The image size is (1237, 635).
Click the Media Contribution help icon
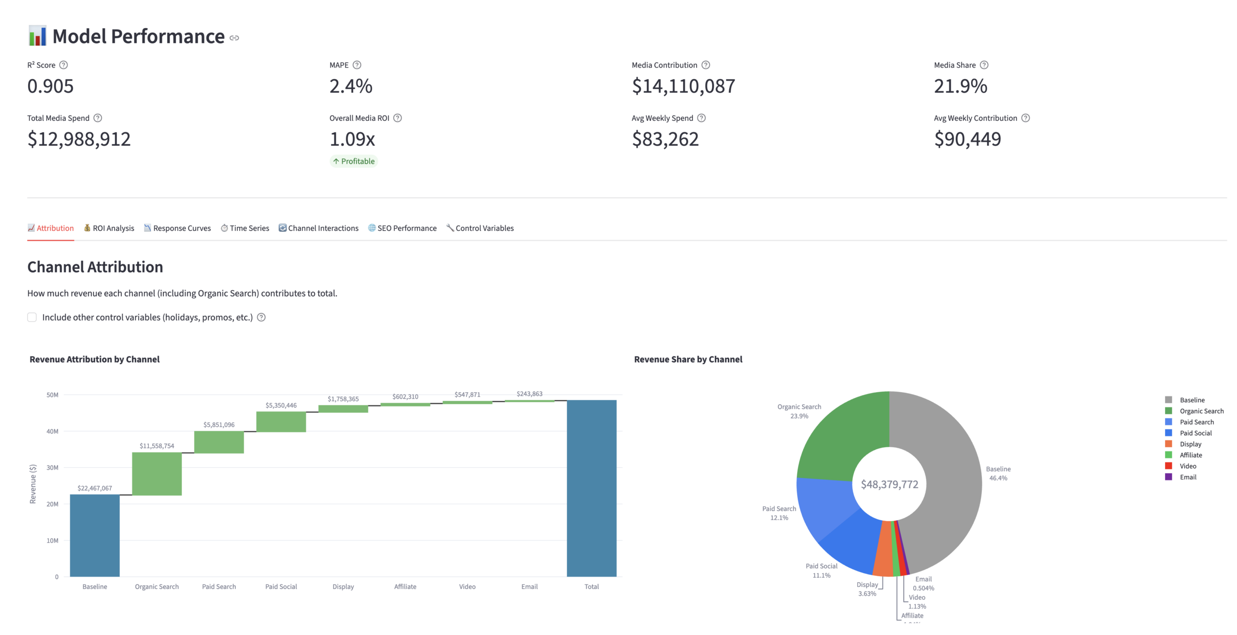point(705,64)
